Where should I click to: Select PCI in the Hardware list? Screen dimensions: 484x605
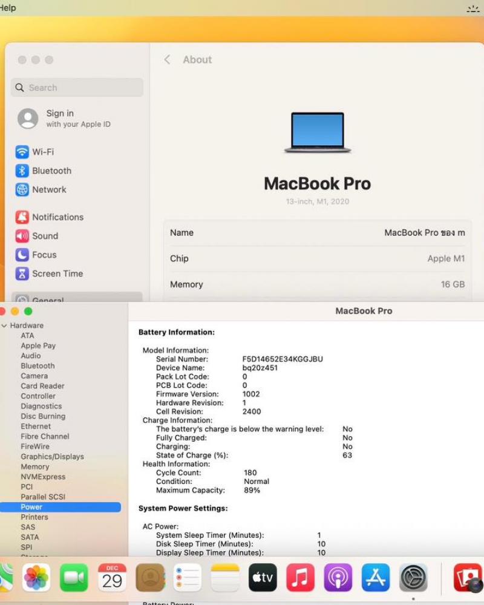[x=27, y=486]
